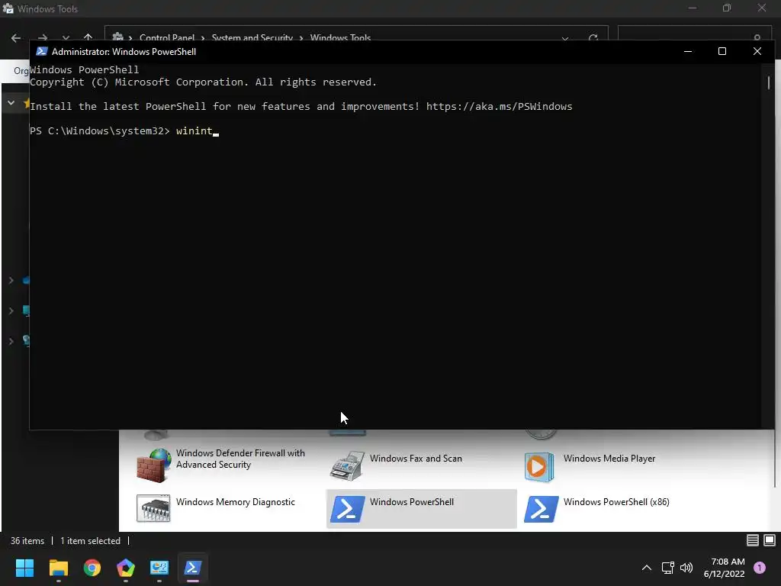Collapse the Quick access tree node
The height and width of the screenshot is (586, 781).
tap(11, 103)
